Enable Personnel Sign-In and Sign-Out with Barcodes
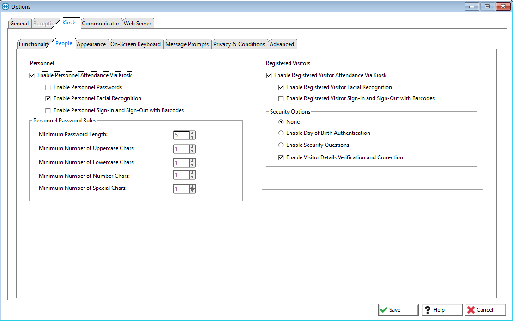Viewport: 513px width, 321px height. pos(48,110)
